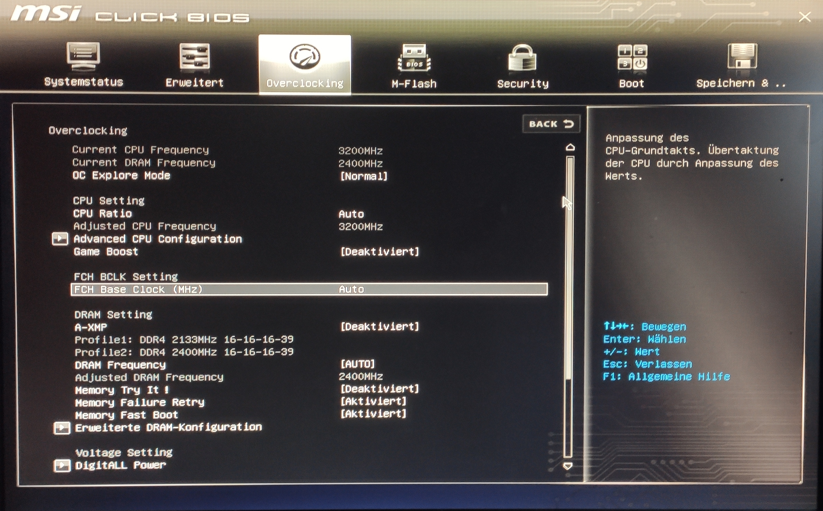
Task: Open OC Explore Mode Normal dropdown
Action: [x=364, y=176]
